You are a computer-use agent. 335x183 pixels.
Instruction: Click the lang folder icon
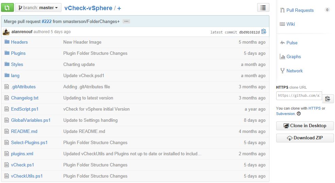[x=7, y=75]
